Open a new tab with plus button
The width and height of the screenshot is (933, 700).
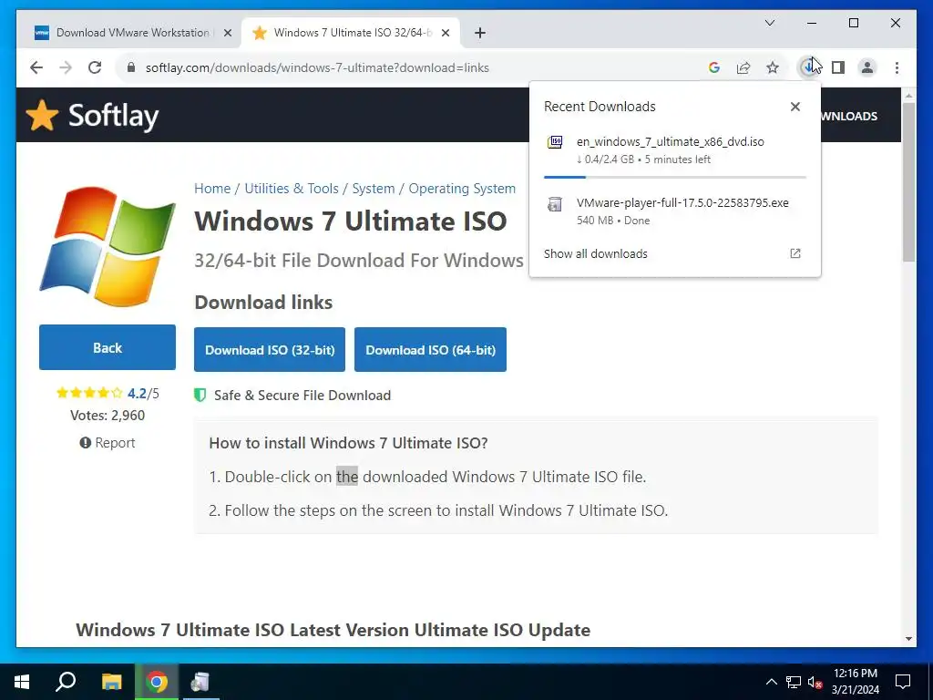point(480,33)
